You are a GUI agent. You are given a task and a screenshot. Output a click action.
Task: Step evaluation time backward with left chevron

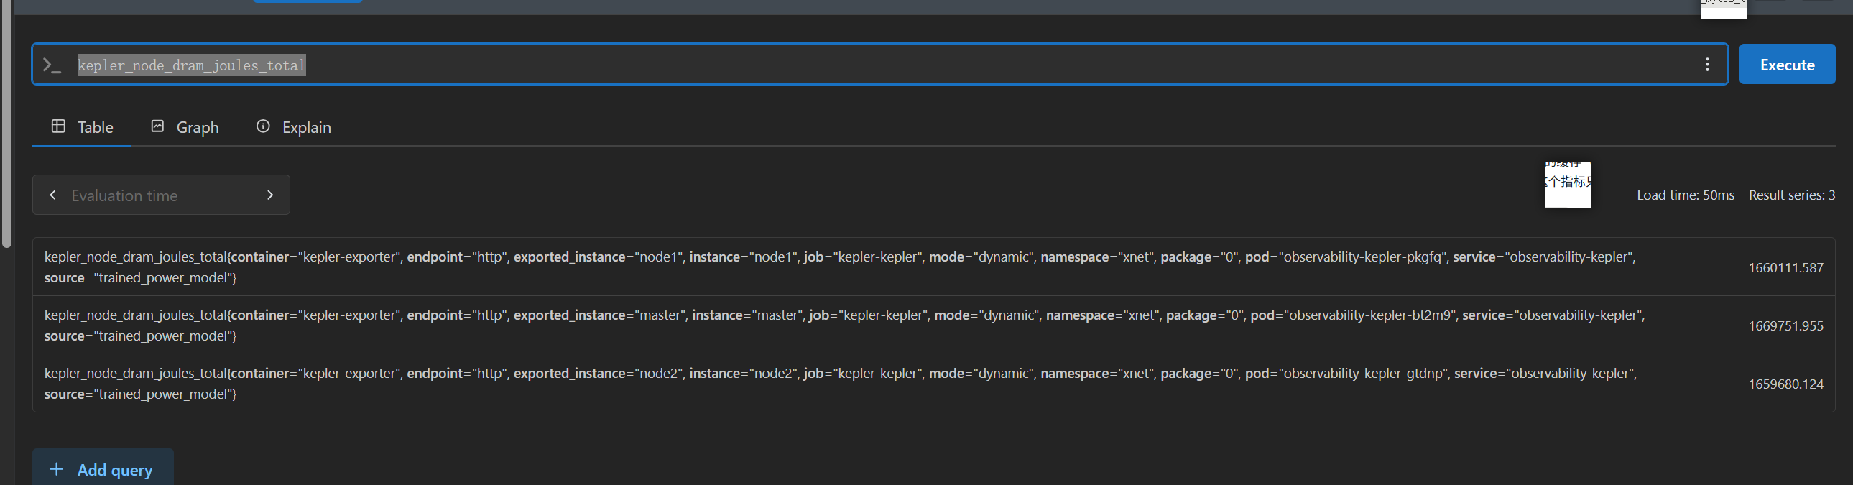click(x=52, y=195)
